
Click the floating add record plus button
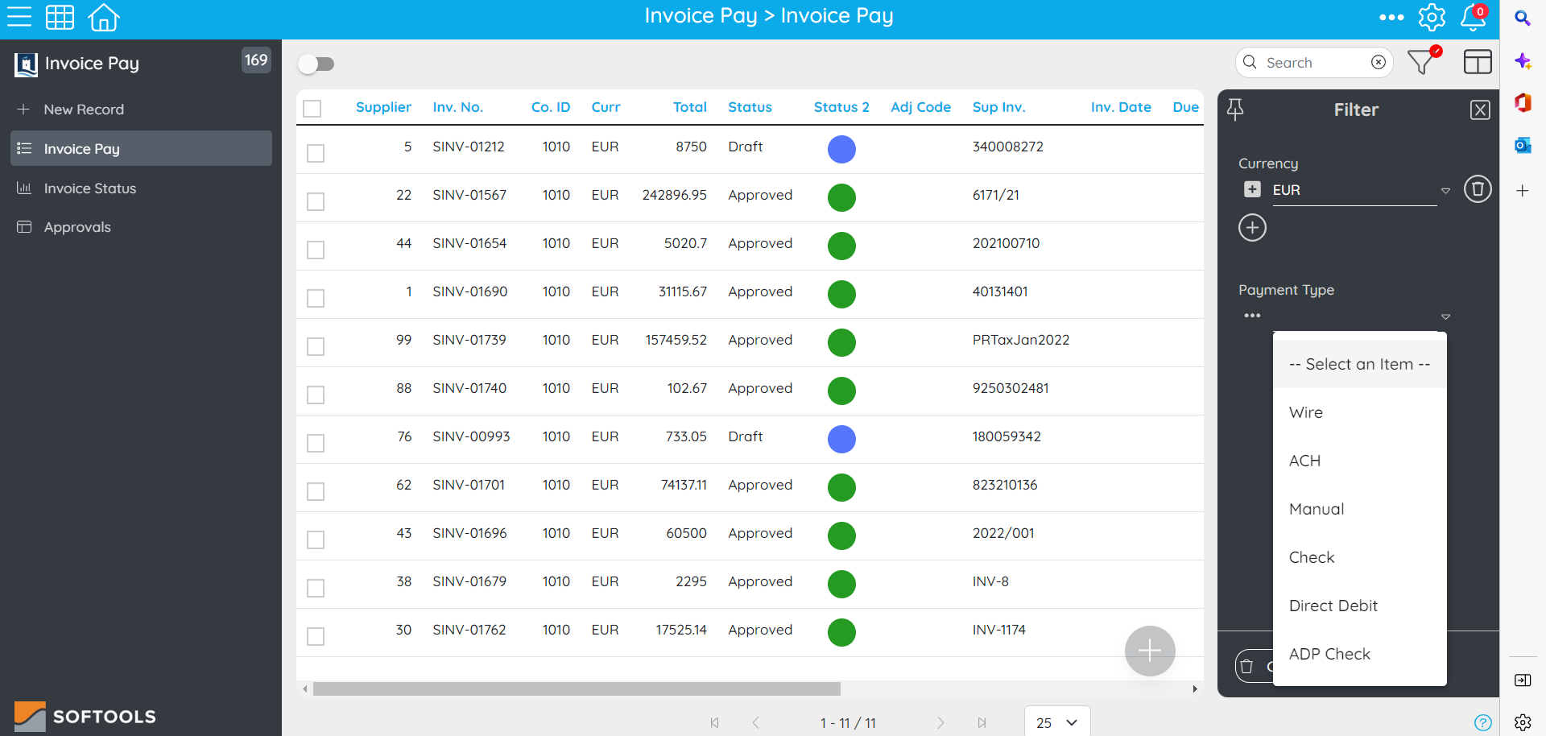[x=1150, y=651]
